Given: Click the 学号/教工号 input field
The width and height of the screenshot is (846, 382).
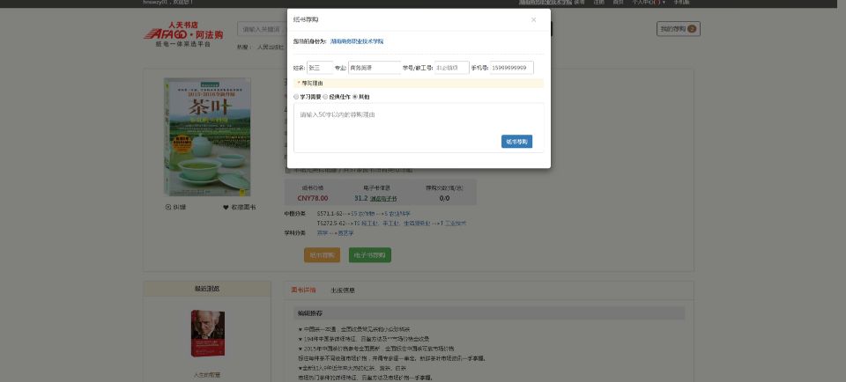Looking at the screenshot, I should pos(451,67).
